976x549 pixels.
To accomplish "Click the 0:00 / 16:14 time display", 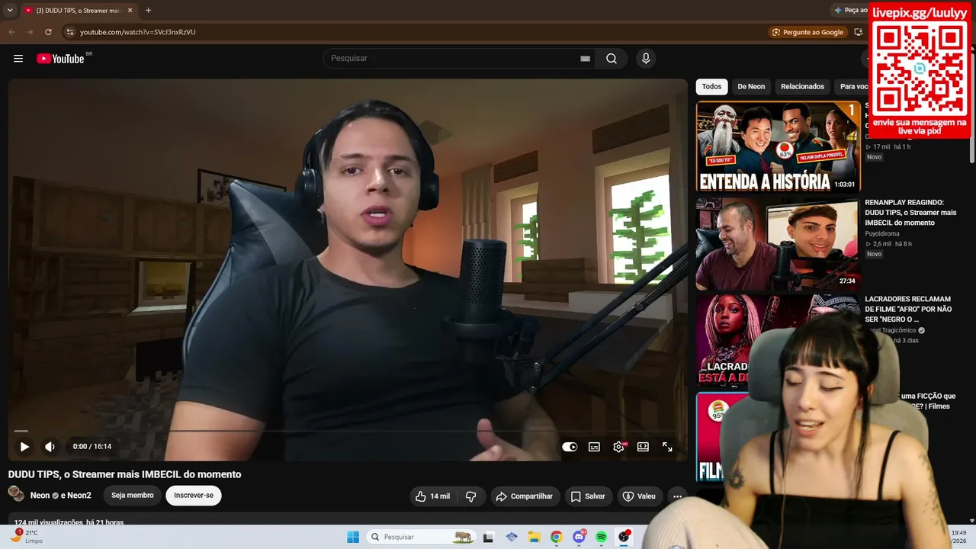I will pos(92,447).
